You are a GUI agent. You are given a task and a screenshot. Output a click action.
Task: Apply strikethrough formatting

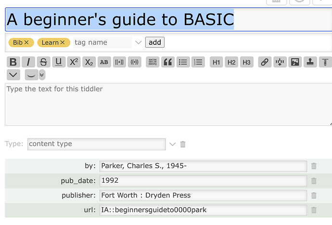coord(44,62)
